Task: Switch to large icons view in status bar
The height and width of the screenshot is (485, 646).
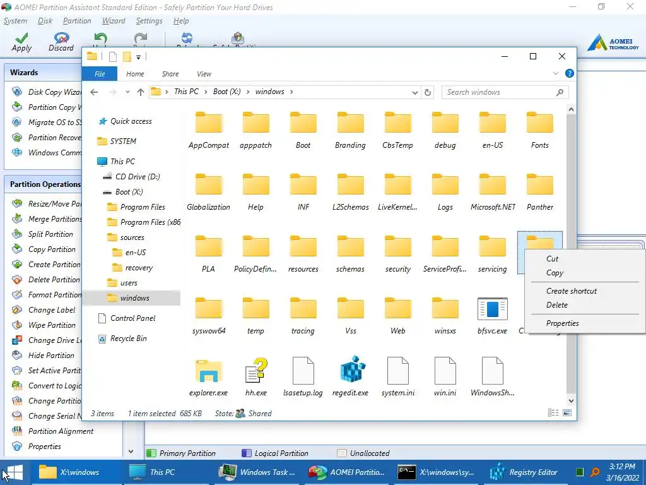Action: [567, 413]
